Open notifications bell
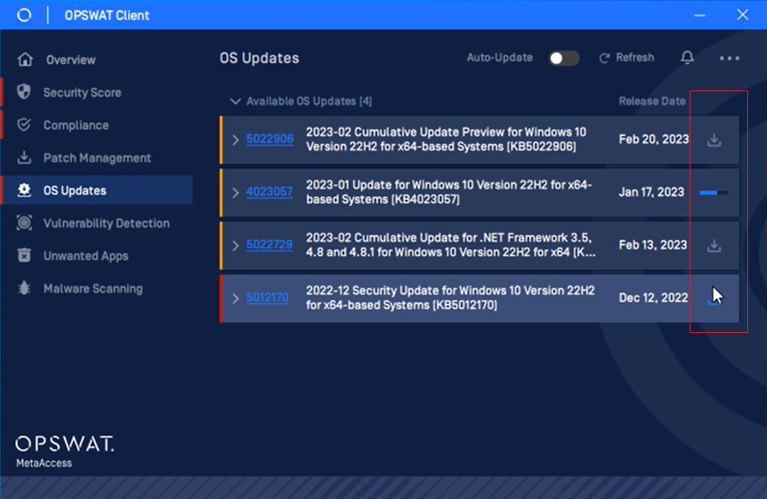Viewport: 767px width, 499px height. [687, 58]
